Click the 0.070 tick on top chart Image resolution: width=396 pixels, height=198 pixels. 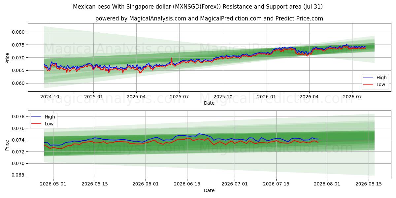[18, 58]
